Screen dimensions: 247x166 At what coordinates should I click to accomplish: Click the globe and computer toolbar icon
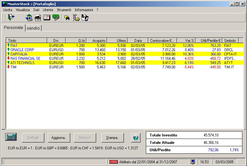tap(29, 18)
